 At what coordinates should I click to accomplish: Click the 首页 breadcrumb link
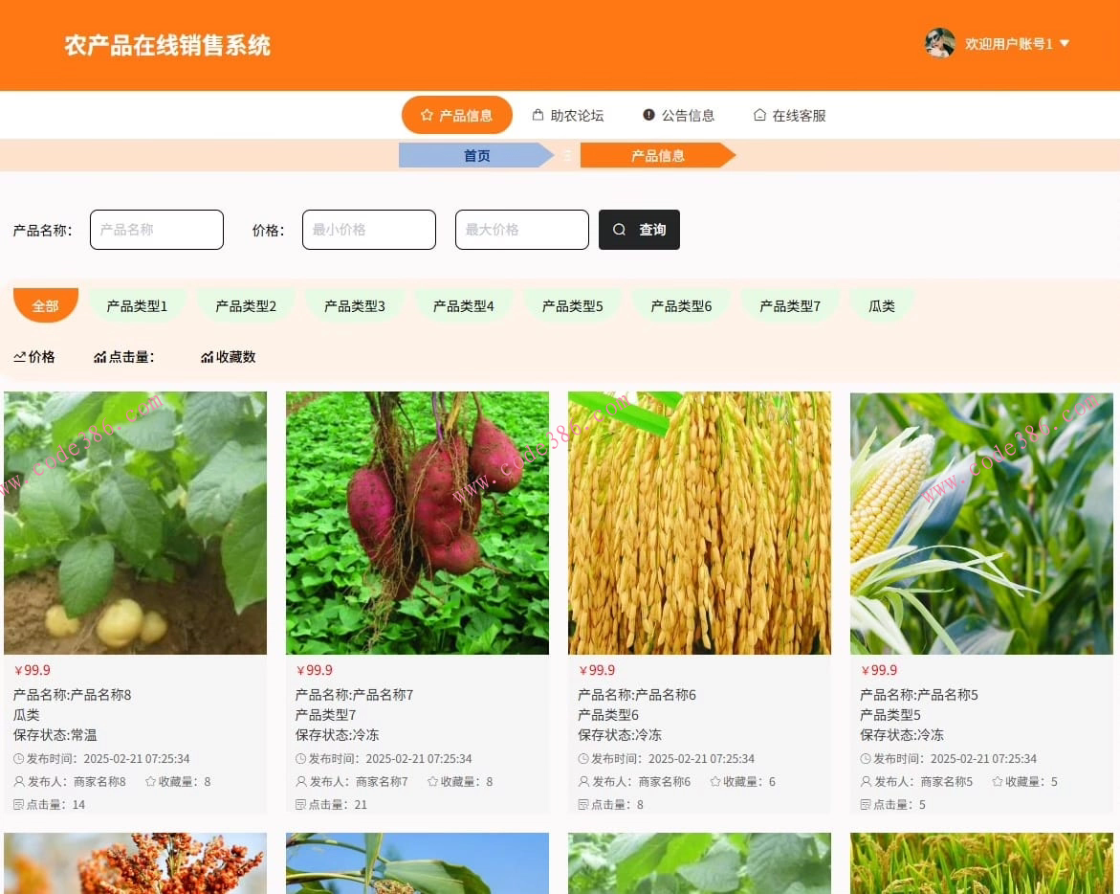coord(476,154)
